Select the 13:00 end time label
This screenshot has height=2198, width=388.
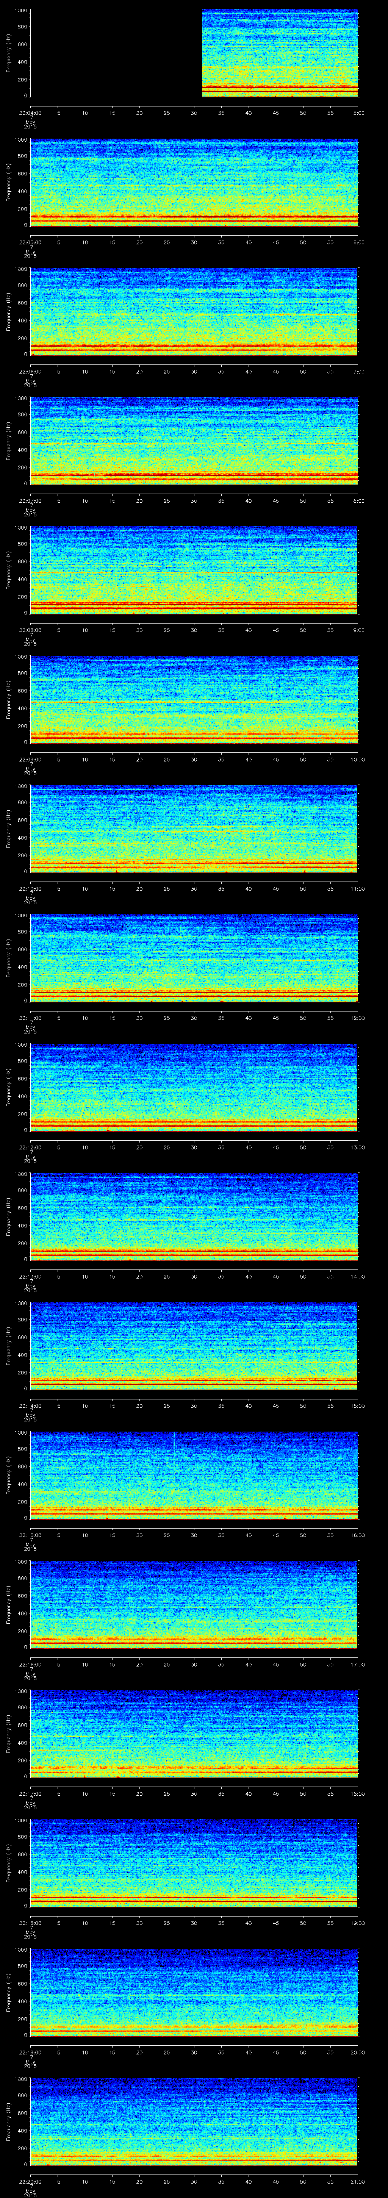tap(357, 1147)
